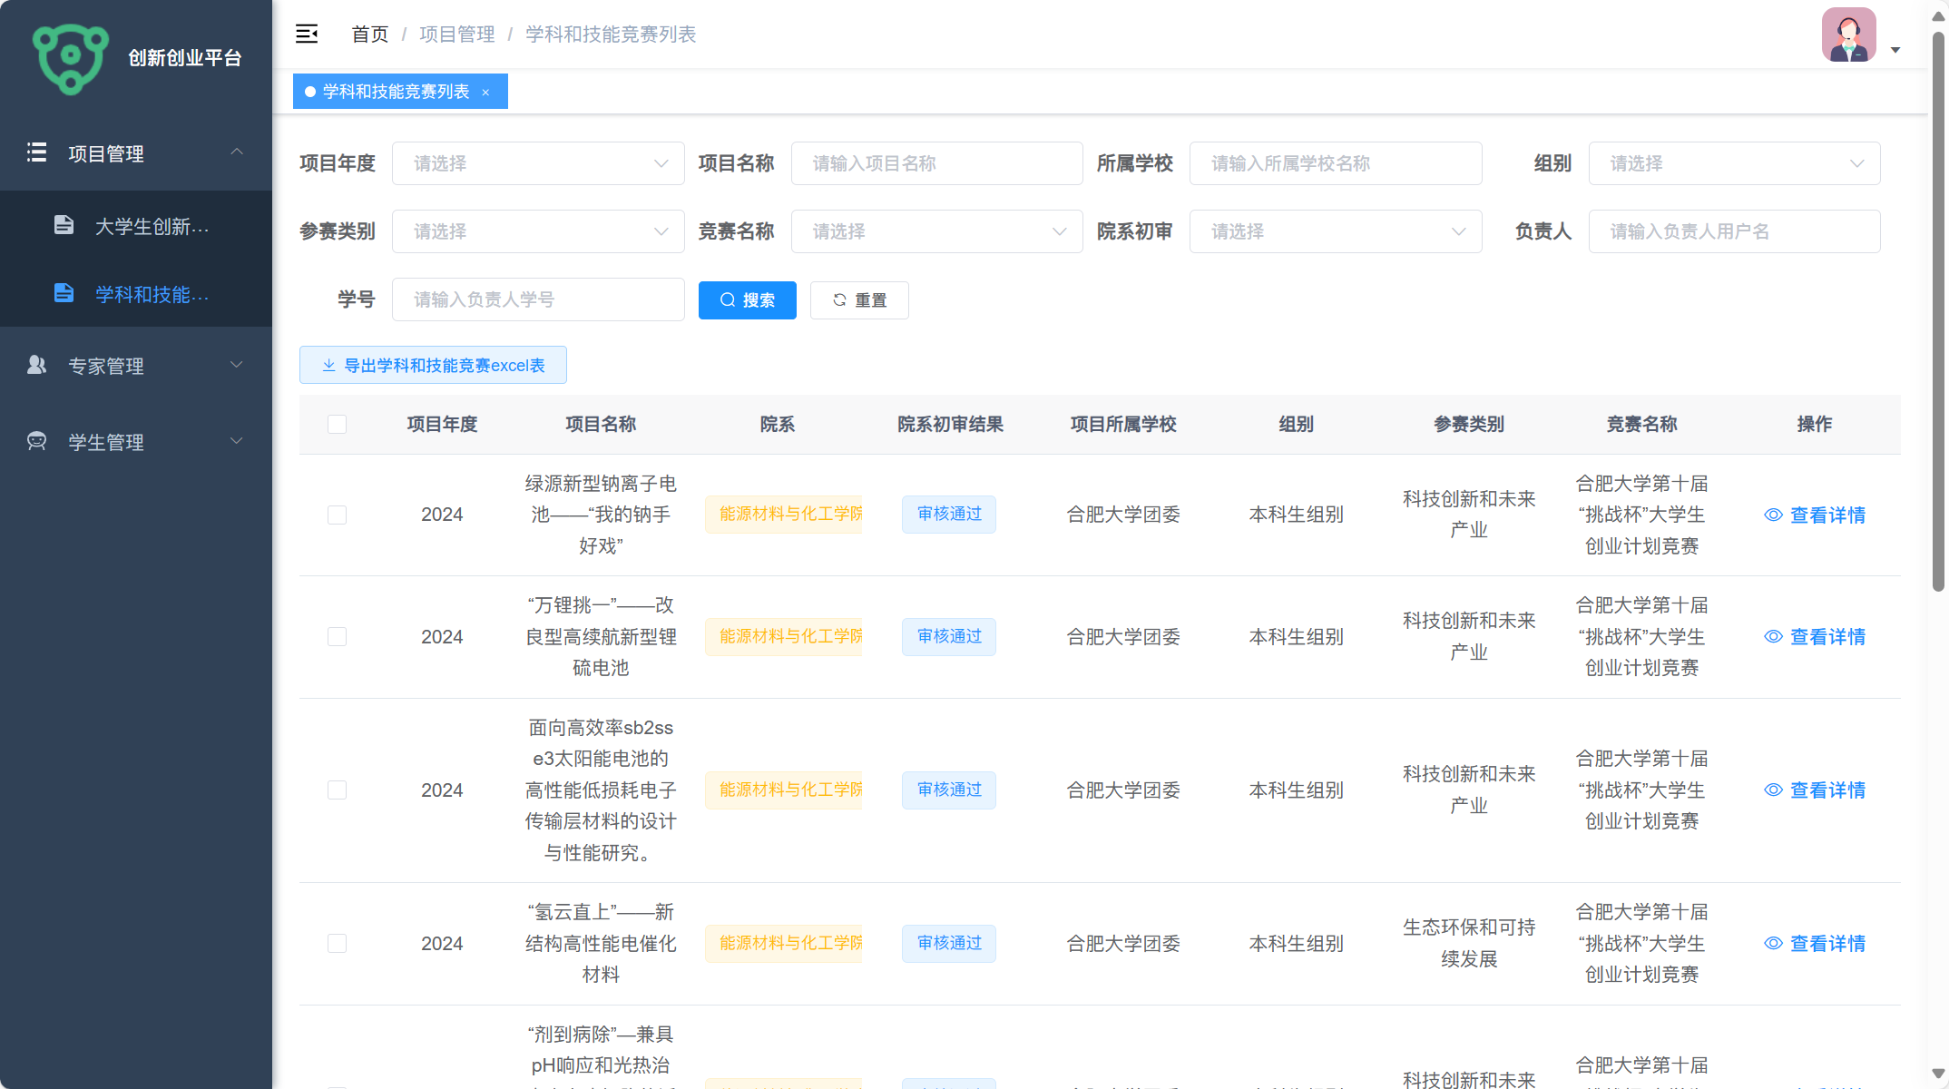Screen dimensions: 1949x1089
Task: Click the 项目名称 input field
Action: point(936,163)
